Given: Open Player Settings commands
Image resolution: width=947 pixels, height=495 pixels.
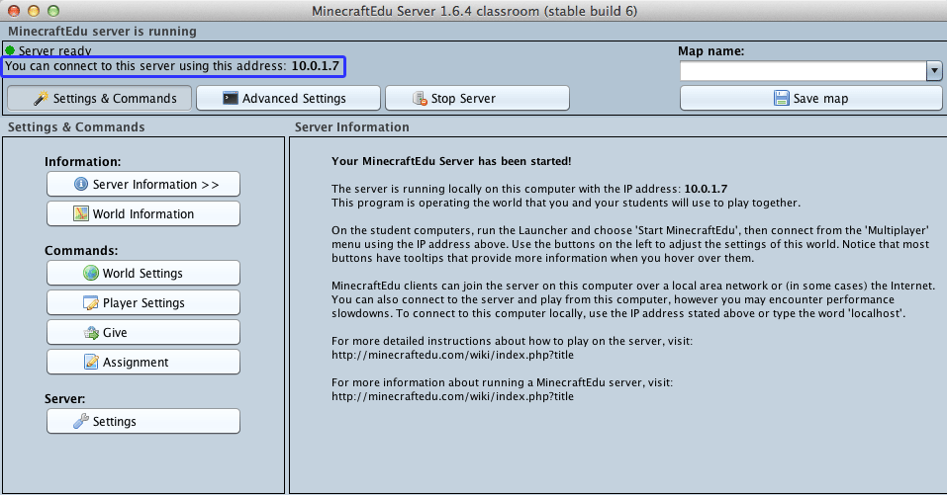Looking at the screenshot, I should pyautogui.click(x=143, y=302).
